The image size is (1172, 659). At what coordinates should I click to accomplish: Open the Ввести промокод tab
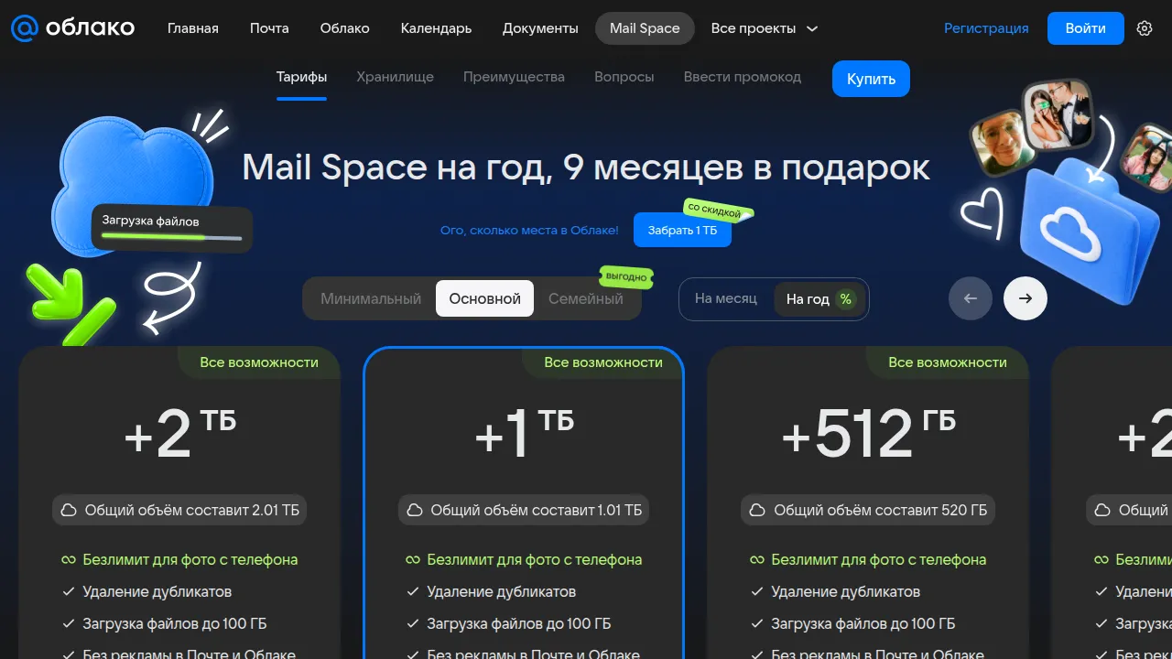coord(743,77)
